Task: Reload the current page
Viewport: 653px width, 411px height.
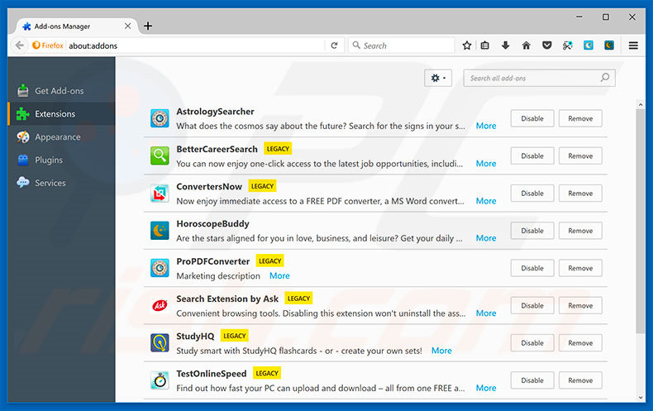Action: click(334, 45)
